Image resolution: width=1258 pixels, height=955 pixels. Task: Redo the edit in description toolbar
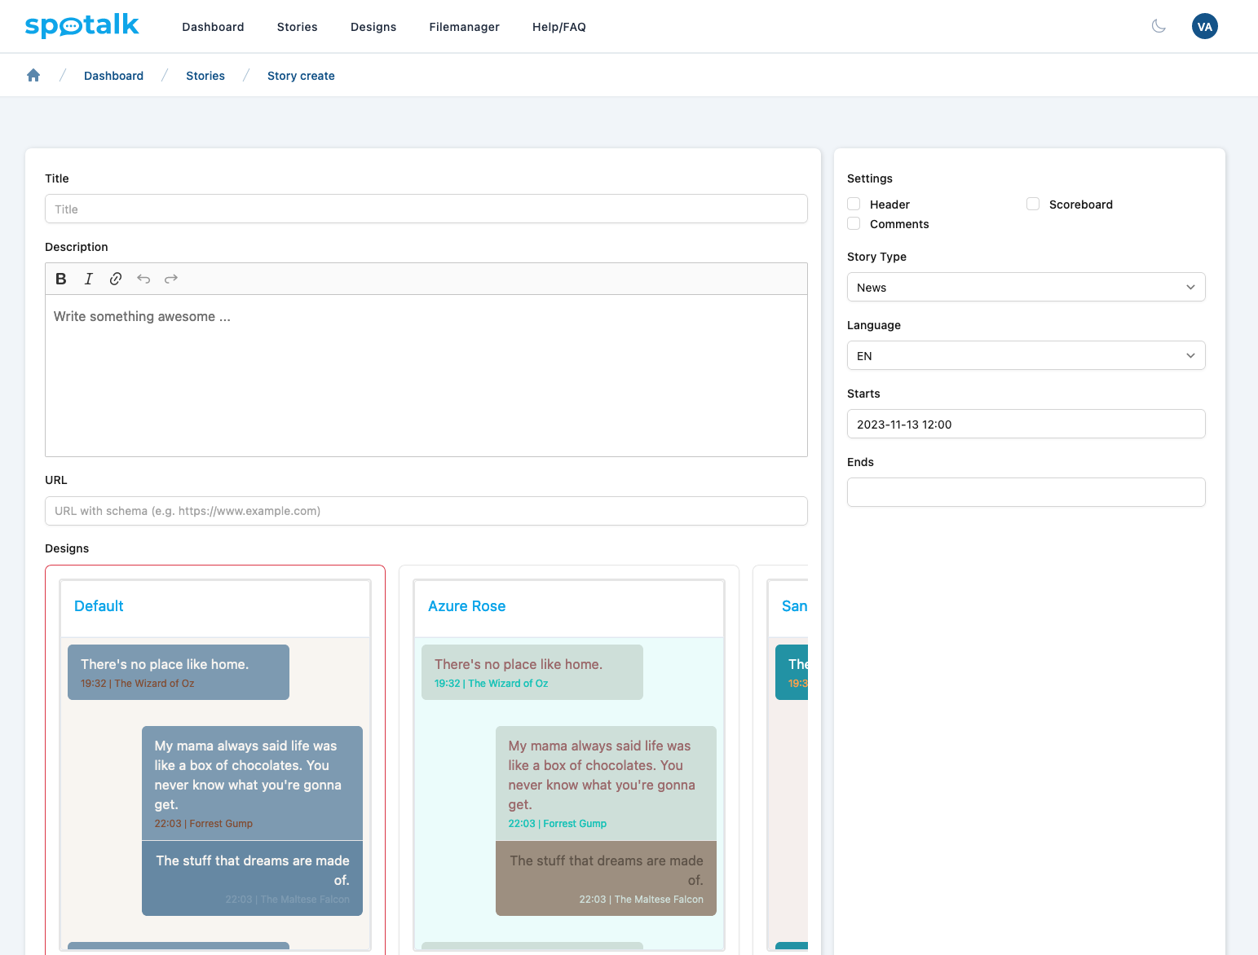point(171,279)
